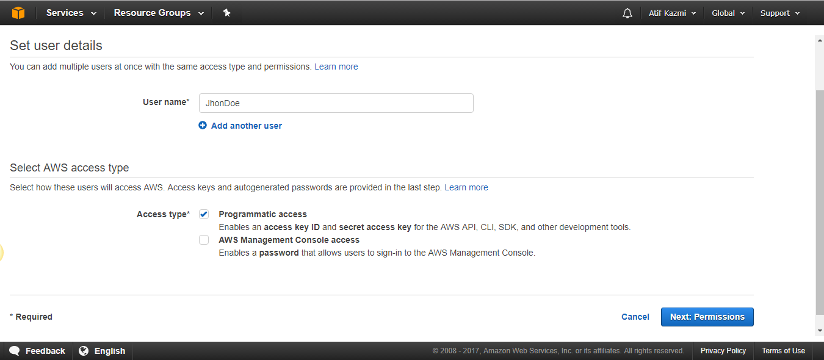Click the Next: Permissions button

(x=707, y=317)
